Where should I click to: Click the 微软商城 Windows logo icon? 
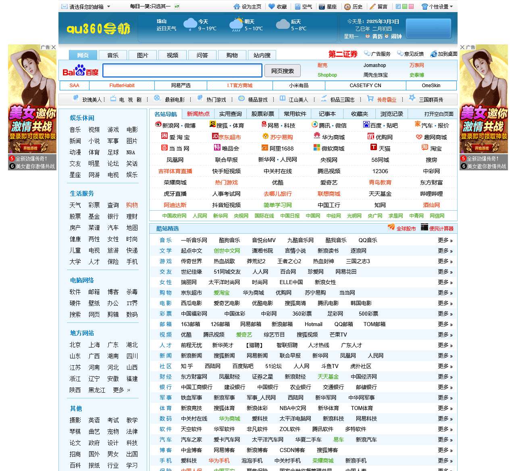(317, 148)
